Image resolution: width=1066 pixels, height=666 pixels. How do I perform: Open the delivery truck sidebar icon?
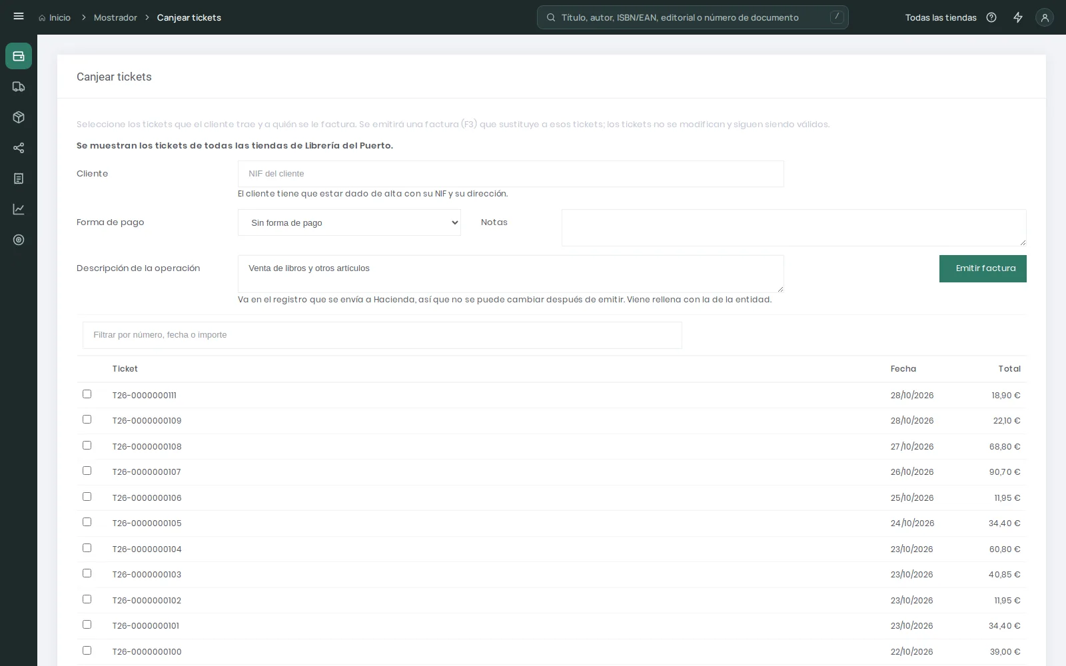click(x=19, y=87)
